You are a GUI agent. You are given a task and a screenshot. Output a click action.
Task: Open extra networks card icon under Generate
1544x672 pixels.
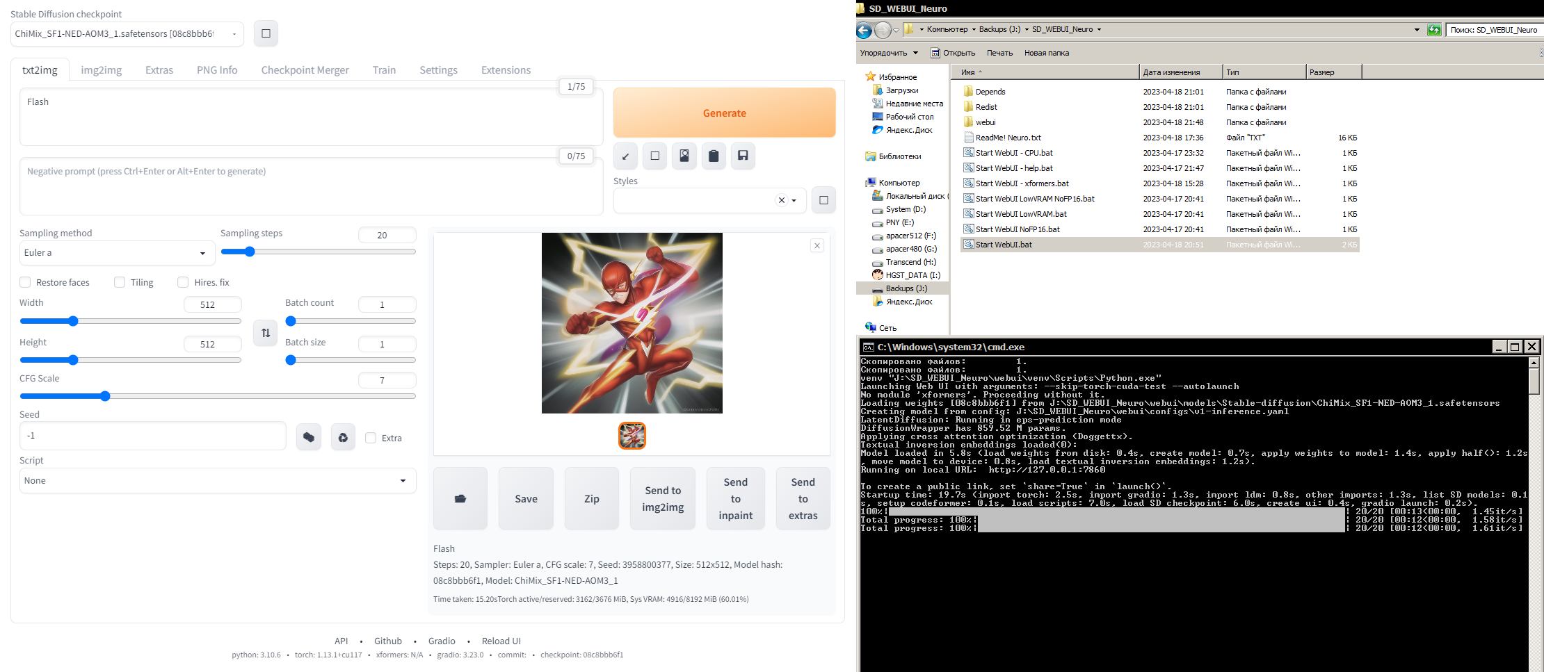tap(684, 156)
